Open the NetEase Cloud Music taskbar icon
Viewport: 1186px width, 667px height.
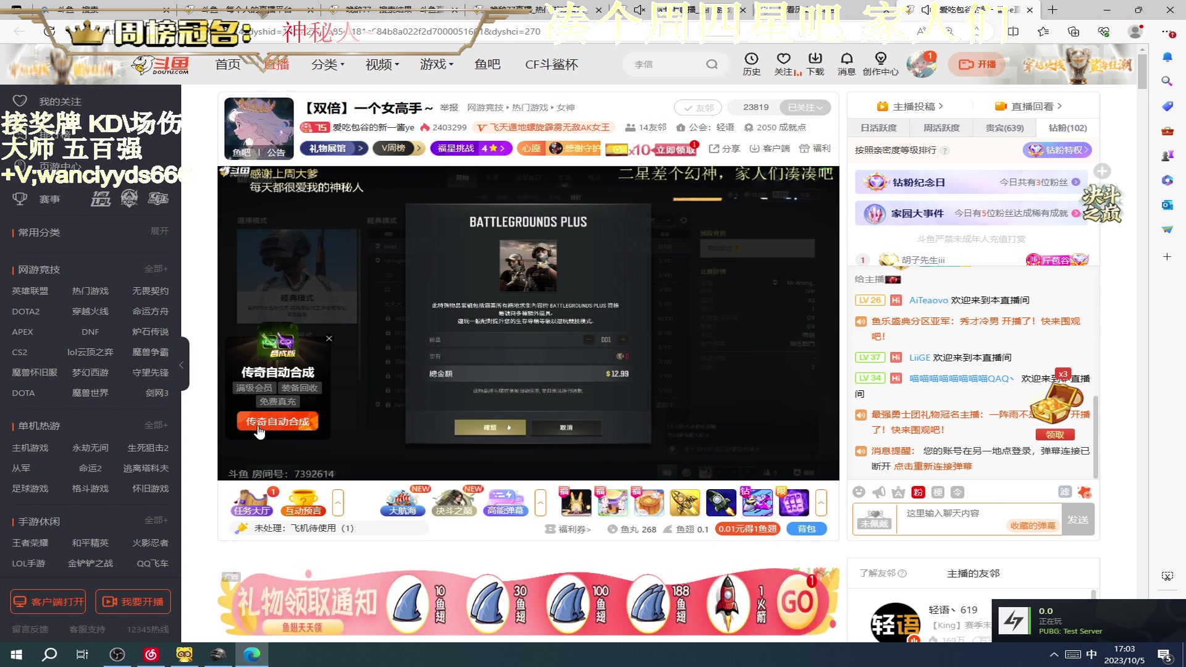(151, 655)
